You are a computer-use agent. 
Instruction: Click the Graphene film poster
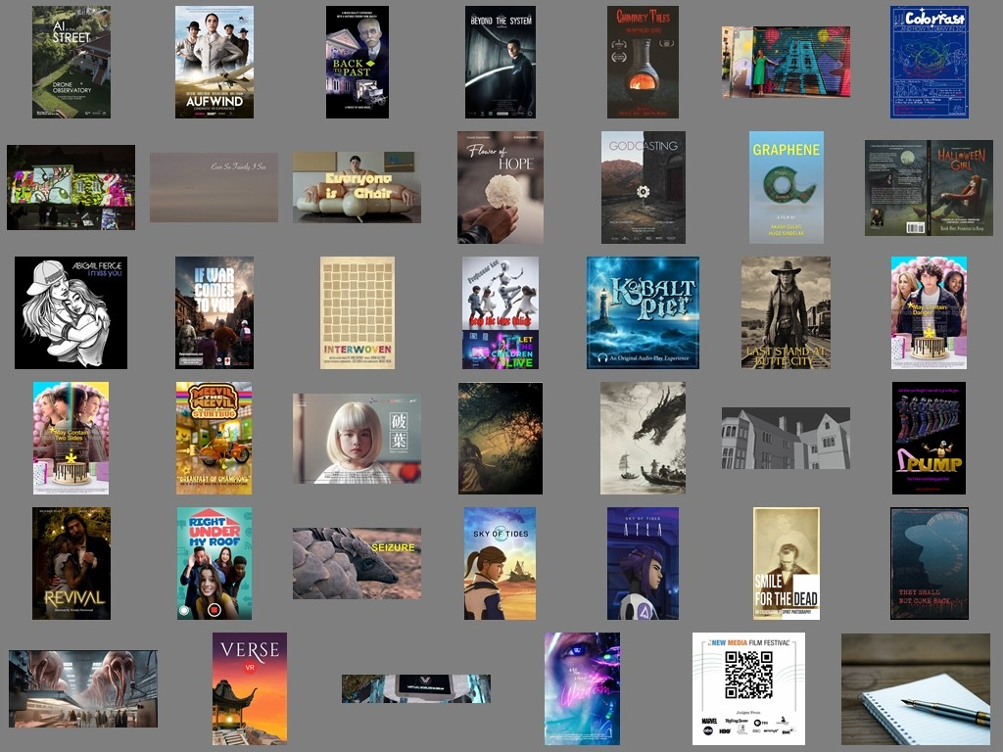coord(786,187)
